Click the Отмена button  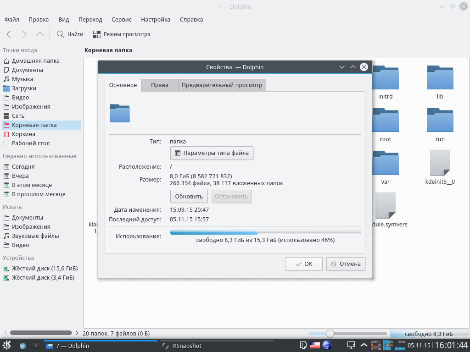point(346,264)
